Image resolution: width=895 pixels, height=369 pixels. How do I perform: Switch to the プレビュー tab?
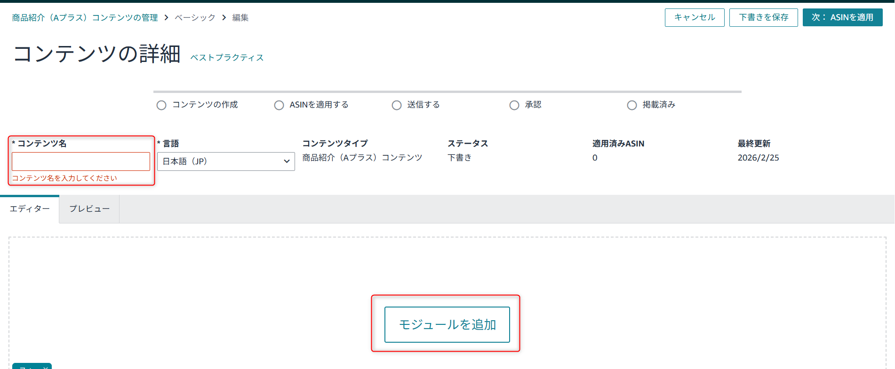coord(89,209)
